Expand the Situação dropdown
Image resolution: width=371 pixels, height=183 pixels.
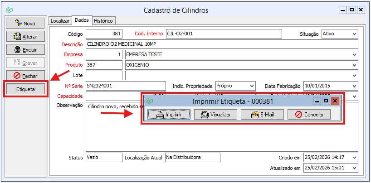pos(354,34)
